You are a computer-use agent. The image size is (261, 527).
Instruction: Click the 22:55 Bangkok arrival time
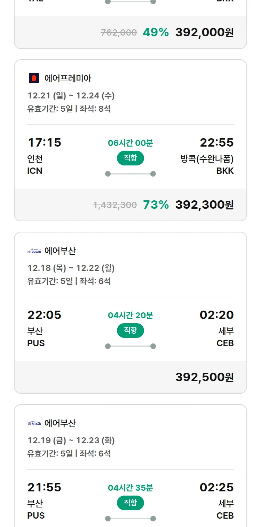216,142
